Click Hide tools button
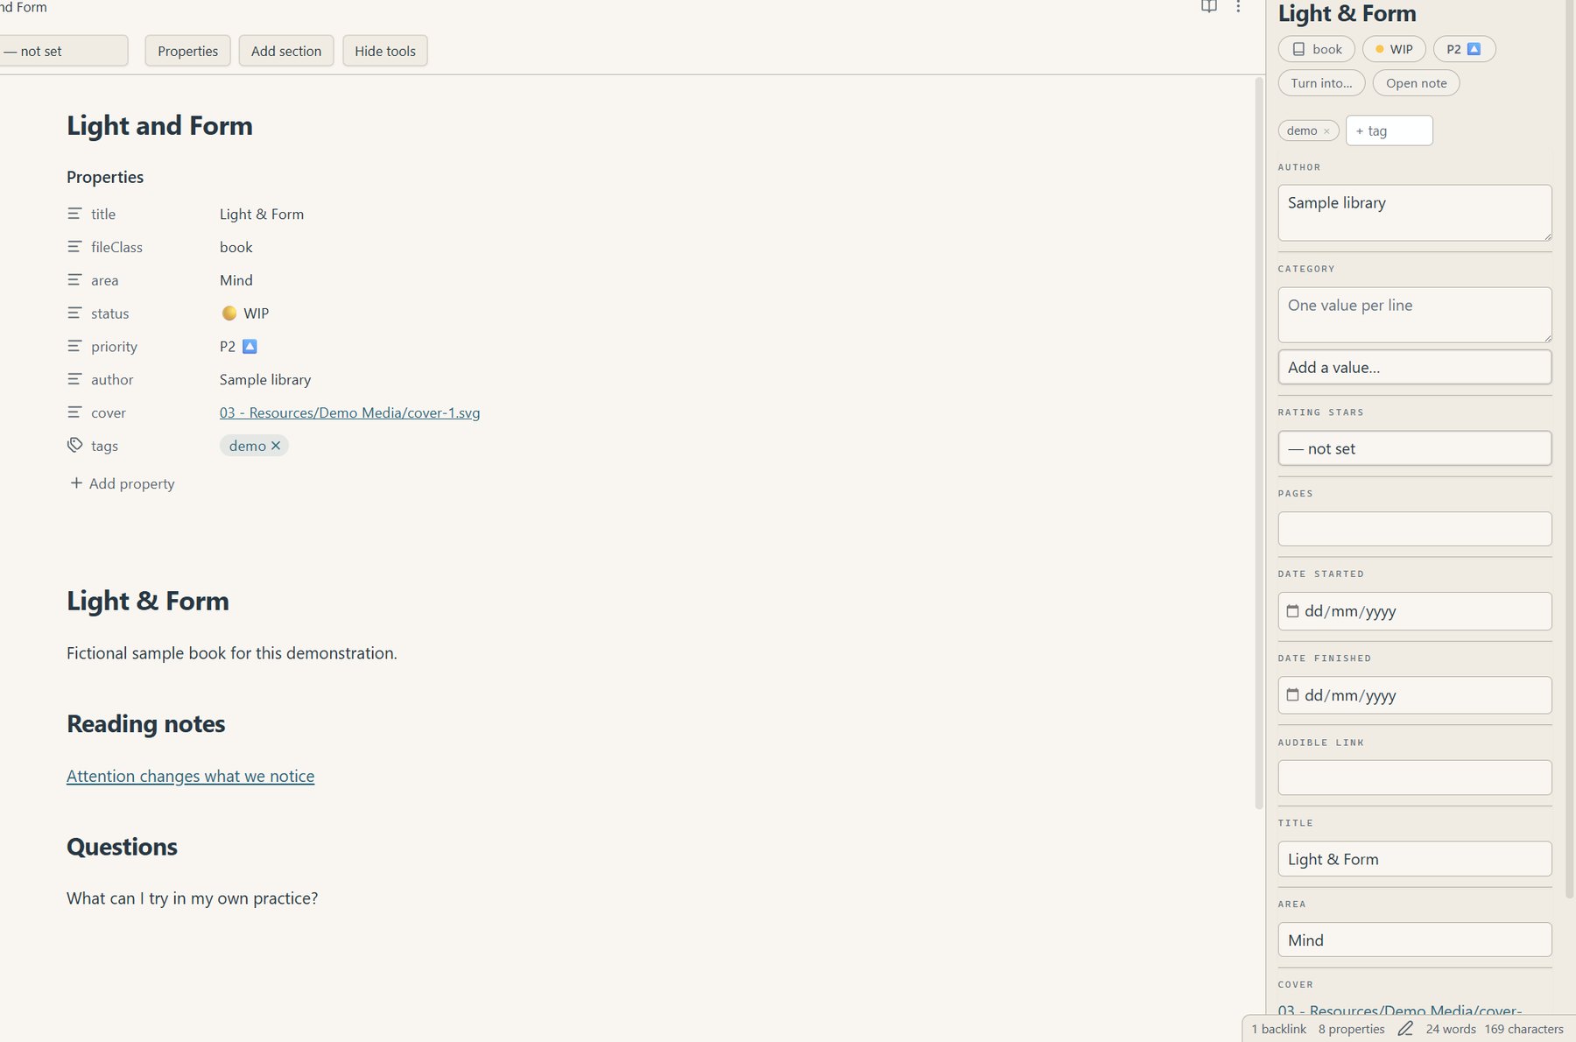Image resolution: width=1576 pixels, height=1042 pixels. point(385,51)
